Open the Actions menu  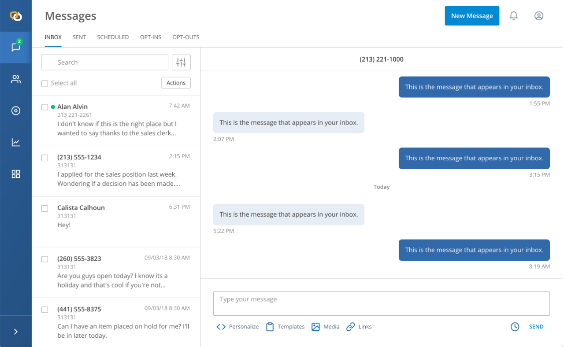coord(176,83)
